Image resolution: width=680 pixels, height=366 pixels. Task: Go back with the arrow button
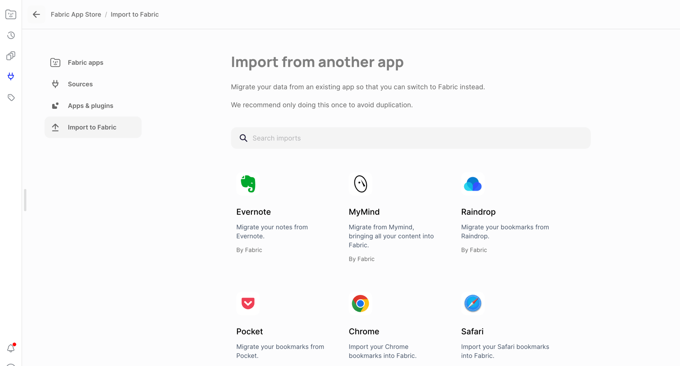tap(36, 14)
